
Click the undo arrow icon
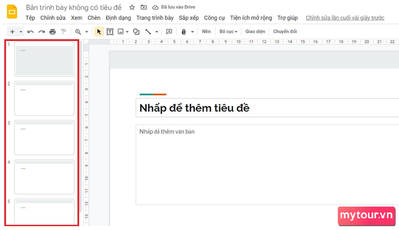(31, 32)
